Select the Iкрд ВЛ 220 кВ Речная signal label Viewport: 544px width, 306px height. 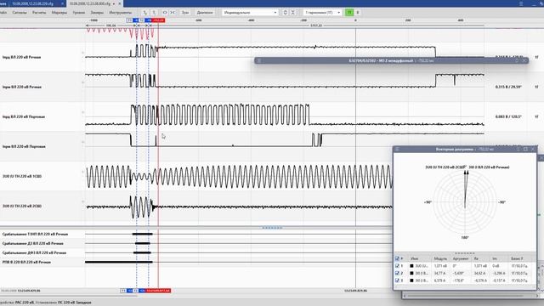coord(21,57)
